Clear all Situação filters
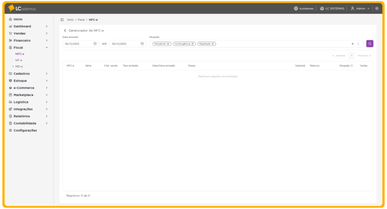 353,44
